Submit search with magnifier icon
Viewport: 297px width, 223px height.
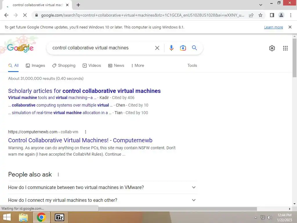click(194, 48)
